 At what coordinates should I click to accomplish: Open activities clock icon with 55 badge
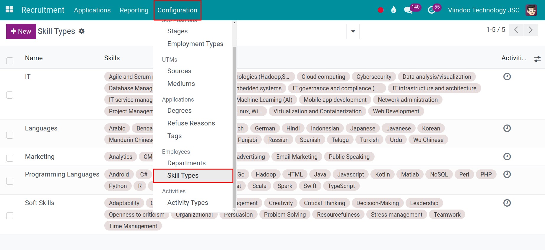pyautogui.click(x=432, y=10)
